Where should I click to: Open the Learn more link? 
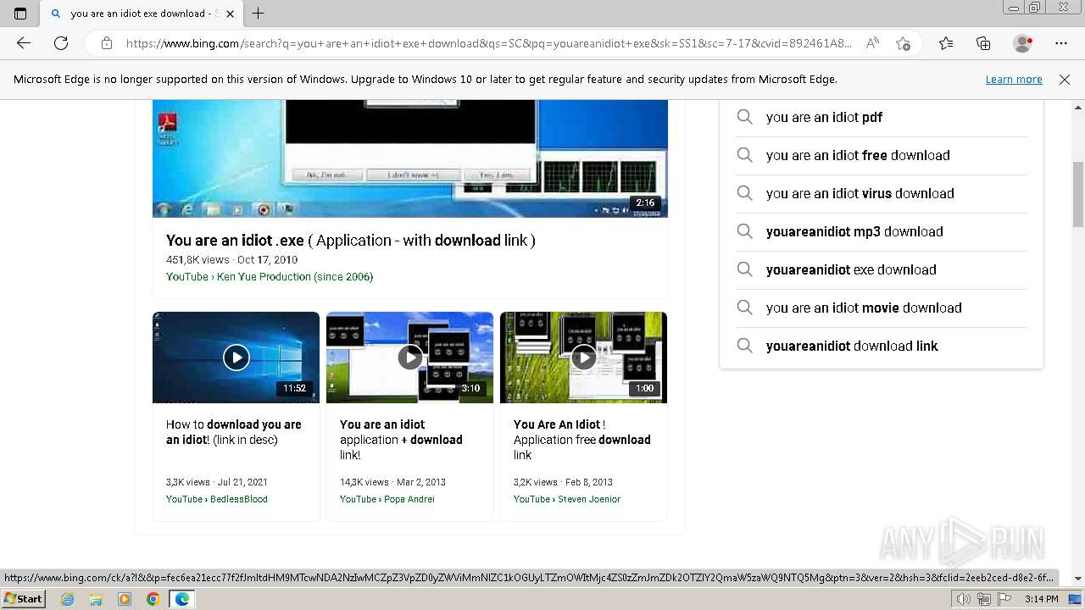(x=1014, y=80)
